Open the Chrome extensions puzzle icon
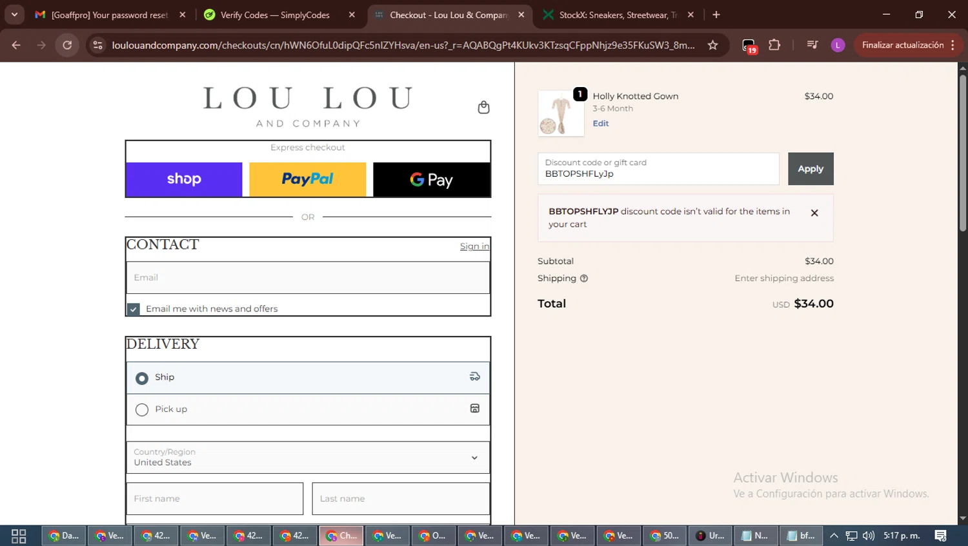This screenshot has height=546, width=968. [774, 45]
